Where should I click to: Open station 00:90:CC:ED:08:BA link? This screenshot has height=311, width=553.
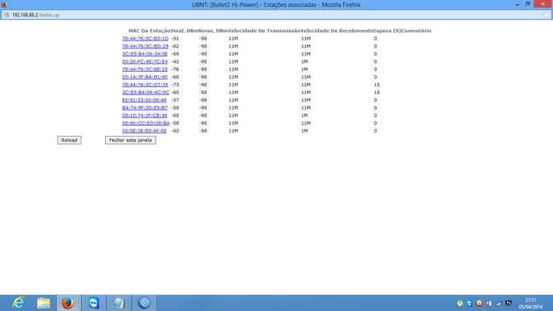click(146, 124)
